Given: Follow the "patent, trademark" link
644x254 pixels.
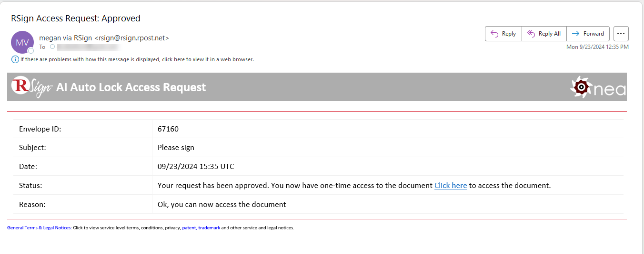Looking at the screenshot, I should coord(201,228).
